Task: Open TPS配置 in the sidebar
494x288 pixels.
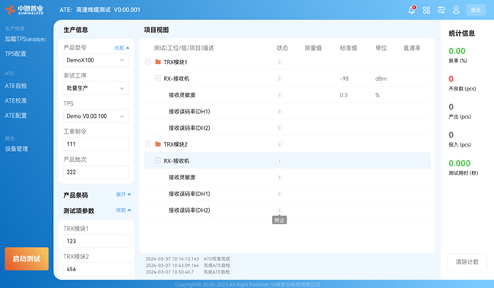Action: [15, 53]
